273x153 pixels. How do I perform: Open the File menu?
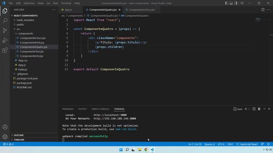click(x=11, y=3)
